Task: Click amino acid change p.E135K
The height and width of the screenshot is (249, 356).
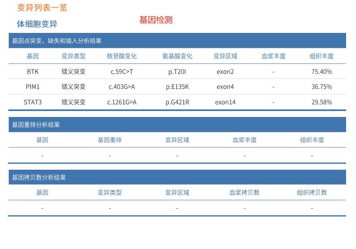Action: click(177, 87)
